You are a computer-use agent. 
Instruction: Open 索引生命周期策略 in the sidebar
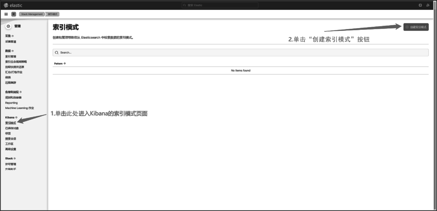click(x=16, y=62)
